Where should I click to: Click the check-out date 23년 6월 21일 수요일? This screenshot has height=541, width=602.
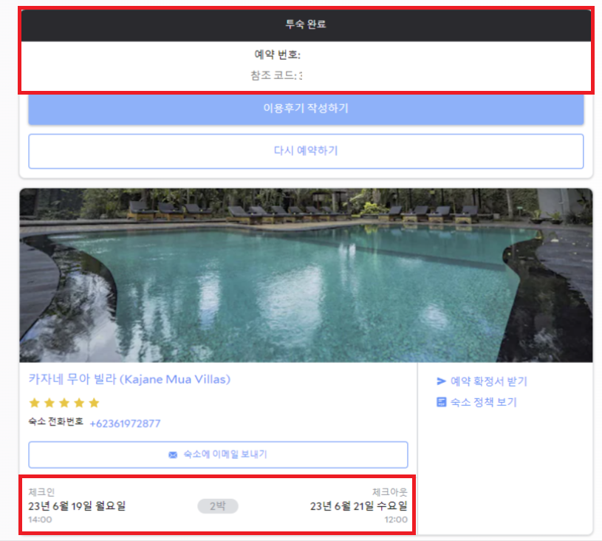(x=358, y=506)
